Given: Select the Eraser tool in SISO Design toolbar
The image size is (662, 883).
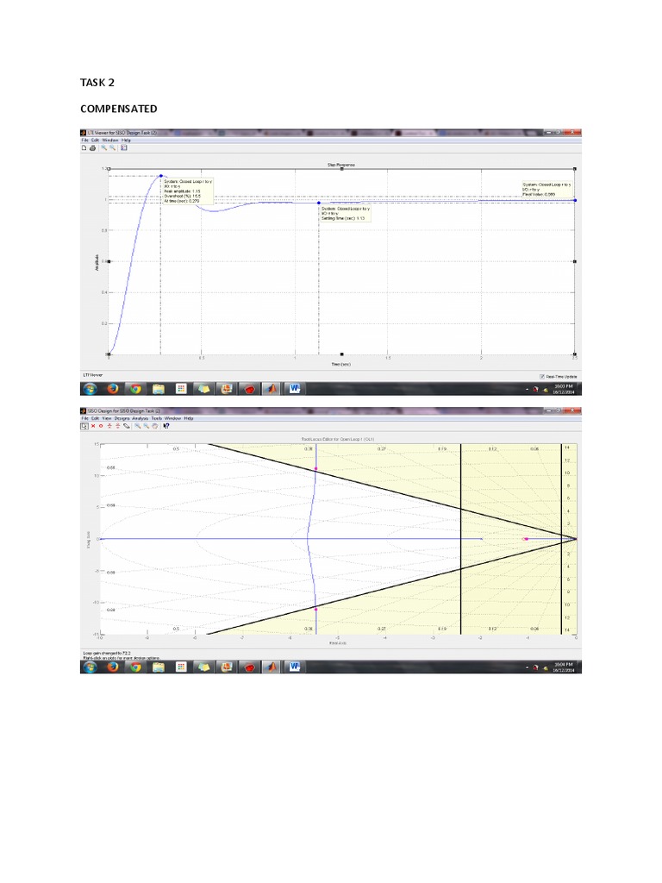Looking at the screenshot, I should tap(127, 426).
